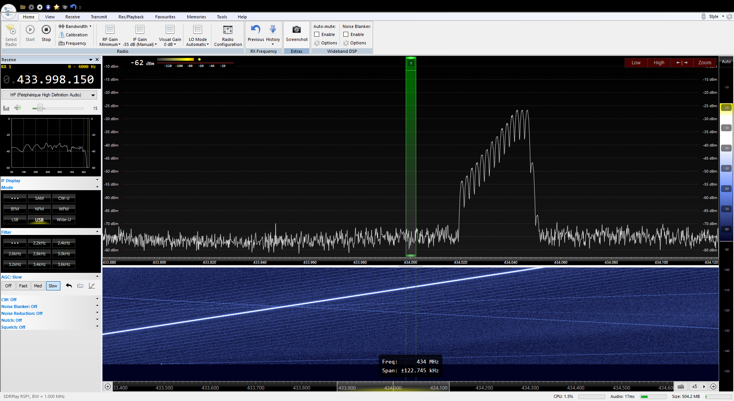Enable the Noise Blanker checkbox

click(346, 34)
